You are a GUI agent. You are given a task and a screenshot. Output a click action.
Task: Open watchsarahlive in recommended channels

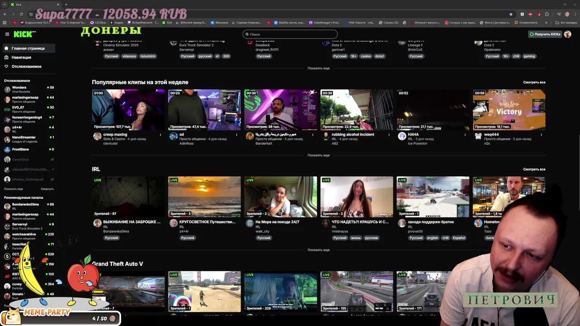[29, 236]
